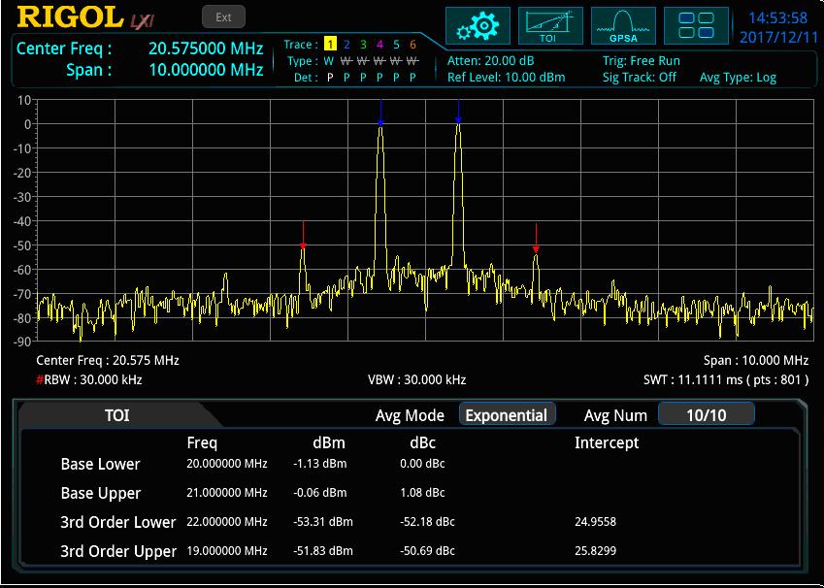Click the RIGOL logo
Image resolution: width=824 pixels, height=588 pixels.
click(x=69, y=17)
